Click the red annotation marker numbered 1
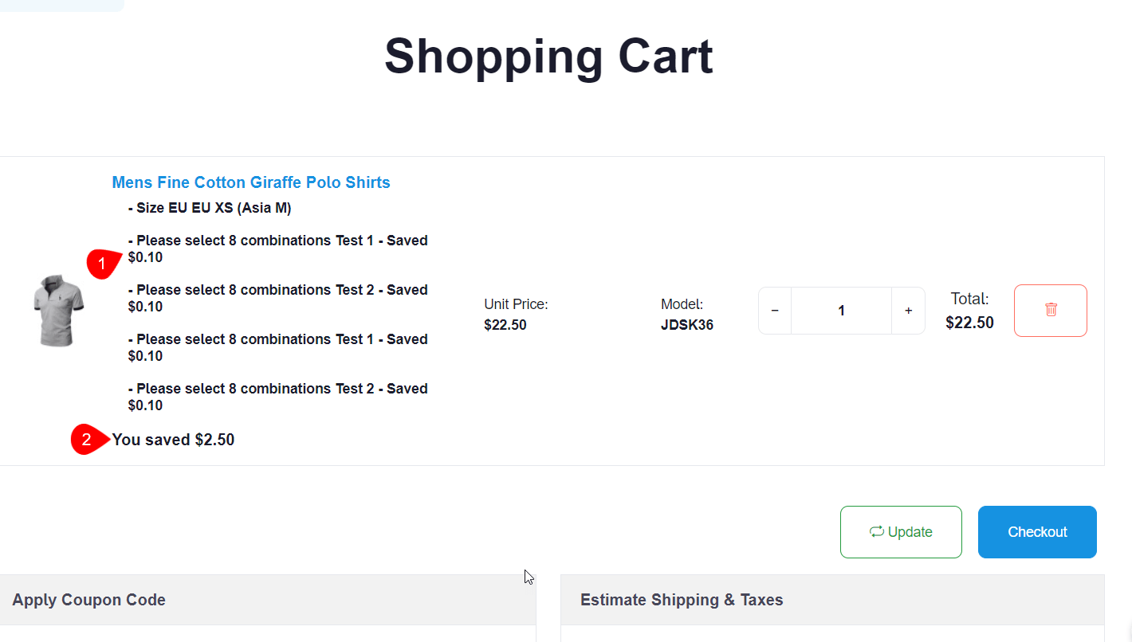The height and width of the screenshot is (642, 1132). click(x=102, y=263)
